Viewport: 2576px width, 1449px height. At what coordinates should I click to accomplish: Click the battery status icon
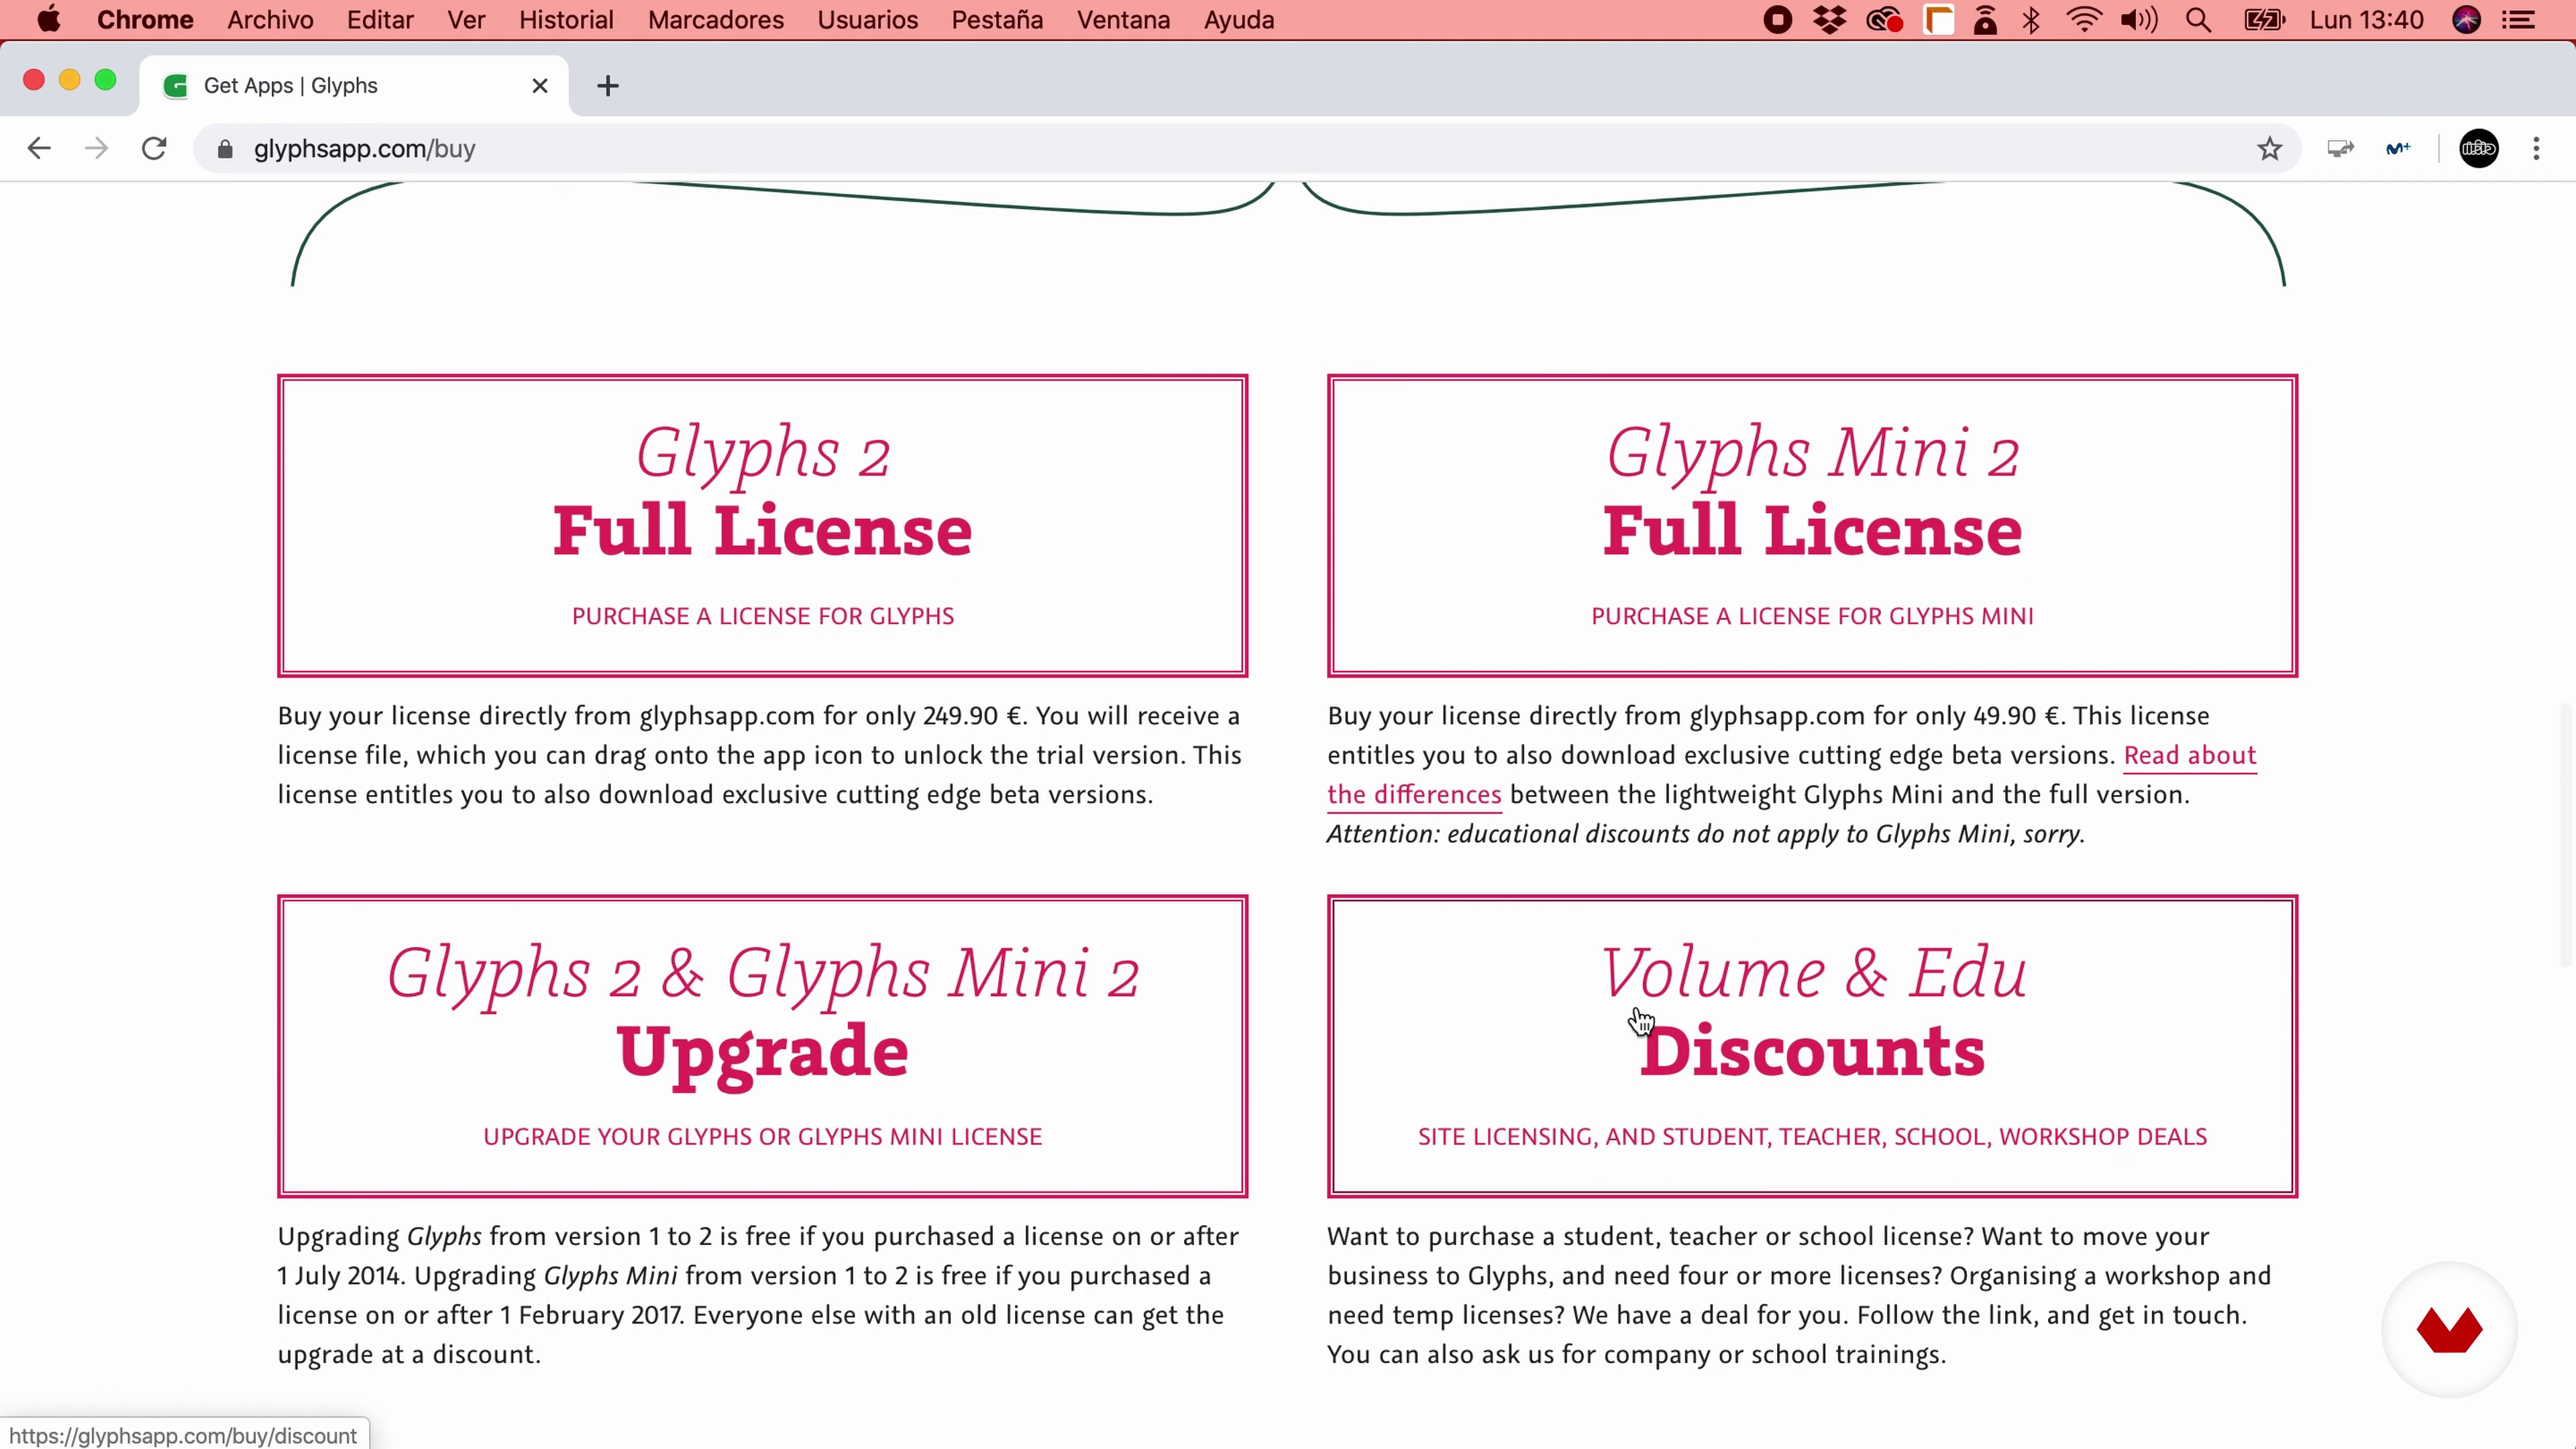click(x=2264, y=20)
